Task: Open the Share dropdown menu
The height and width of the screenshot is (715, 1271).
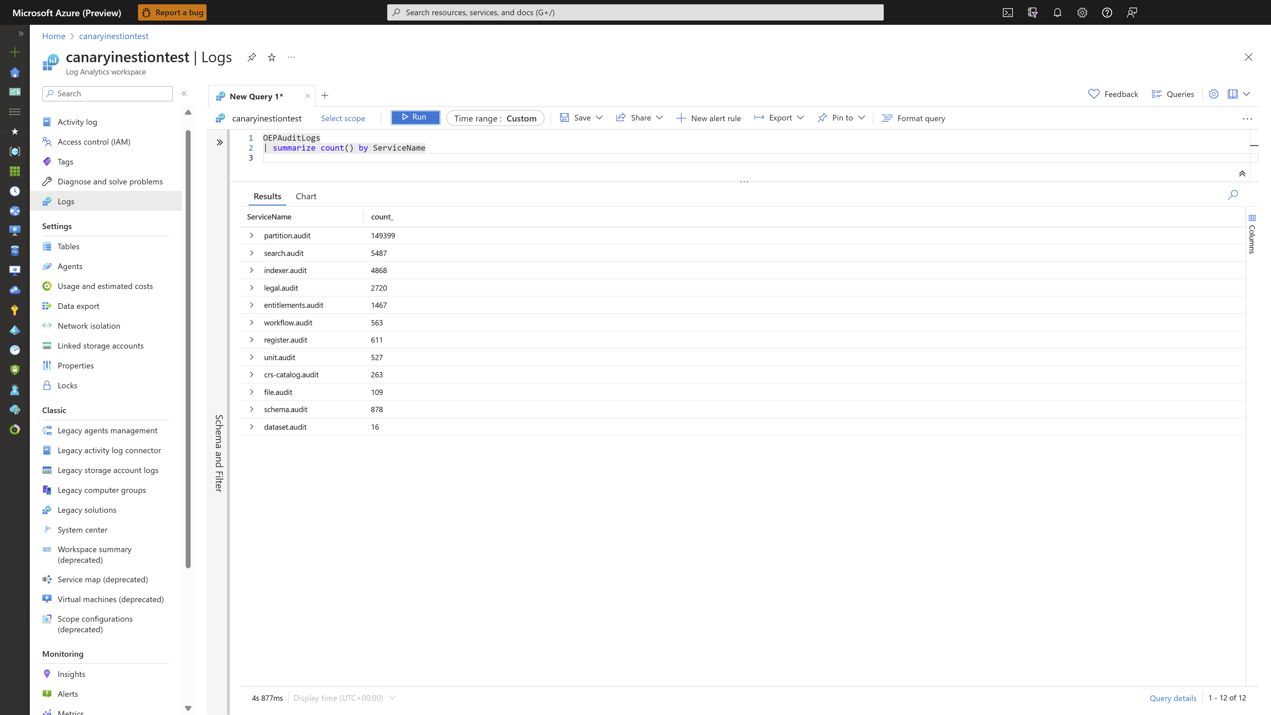Action: point(639,118)
